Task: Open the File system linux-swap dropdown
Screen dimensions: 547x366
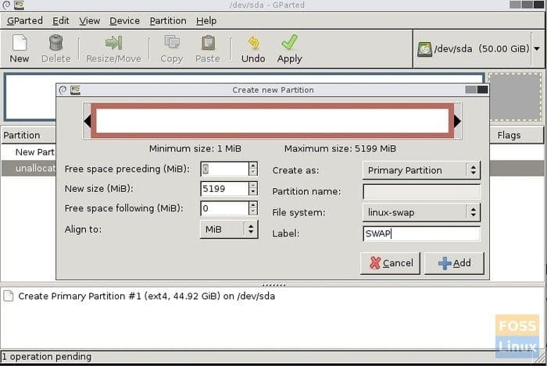Action: tap(421, 212)
